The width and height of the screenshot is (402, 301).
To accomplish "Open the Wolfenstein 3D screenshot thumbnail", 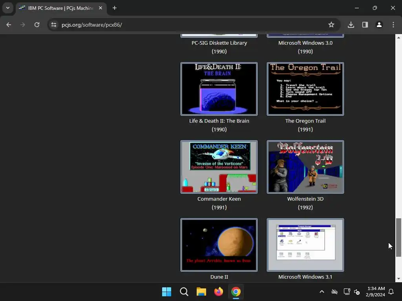I will point(305,167).
